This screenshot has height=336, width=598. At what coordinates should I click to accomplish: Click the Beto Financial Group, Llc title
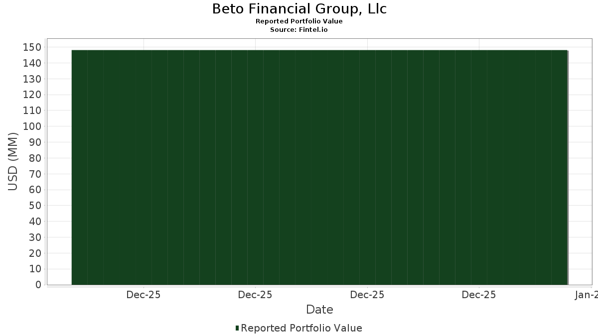click(x=299, y=9)
